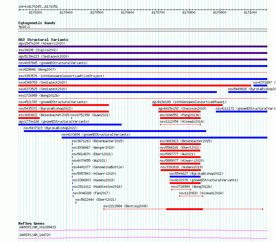Click the 4p16.1 band label
This screenshot has height=242, width=276.
click(x=24, y=27)
